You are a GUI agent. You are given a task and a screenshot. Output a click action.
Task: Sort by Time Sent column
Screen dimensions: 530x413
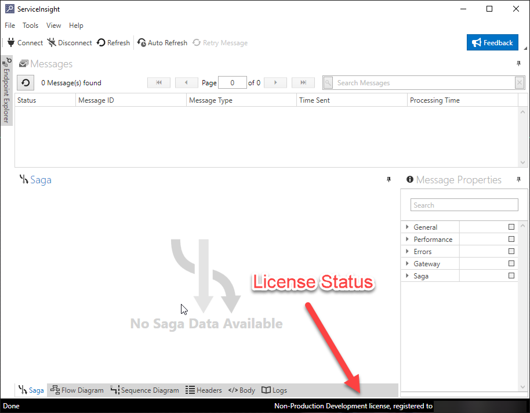click(352, 100)
